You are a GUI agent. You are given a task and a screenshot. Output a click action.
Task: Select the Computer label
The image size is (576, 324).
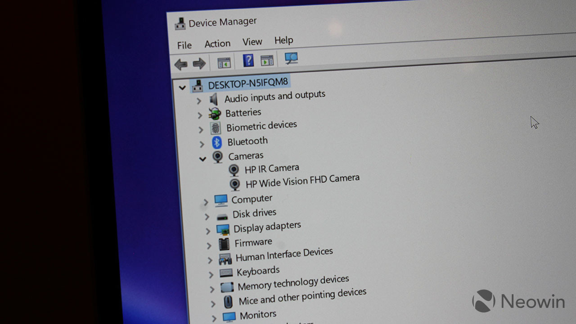click(252, 199)
